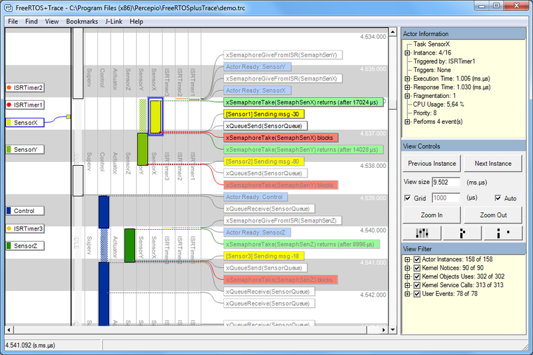Expand the Actor Instances filter node

pos(408,259)
